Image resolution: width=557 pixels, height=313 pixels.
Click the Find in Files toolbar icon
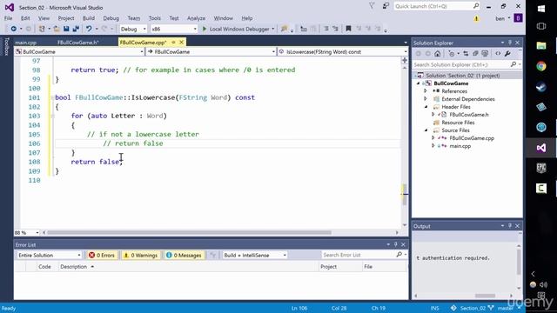click(x=284, y=29)
